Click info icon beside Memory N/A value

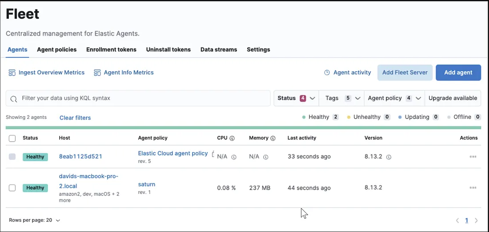pos(266,157)
